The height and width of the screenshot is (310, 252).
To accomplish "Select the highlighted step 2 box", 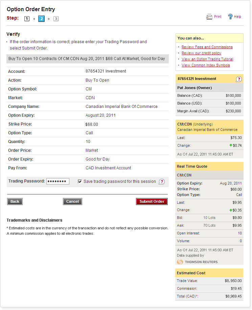I will (42, 19).
